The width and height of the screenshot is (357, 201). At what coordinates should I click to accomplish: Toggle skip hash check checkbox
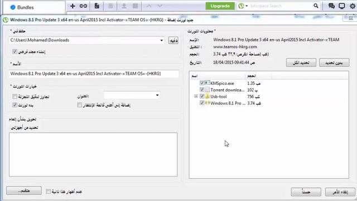click(x=15, y=97)
